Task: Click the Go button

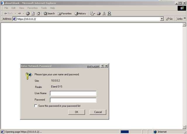Action: (x=169, y=19)
